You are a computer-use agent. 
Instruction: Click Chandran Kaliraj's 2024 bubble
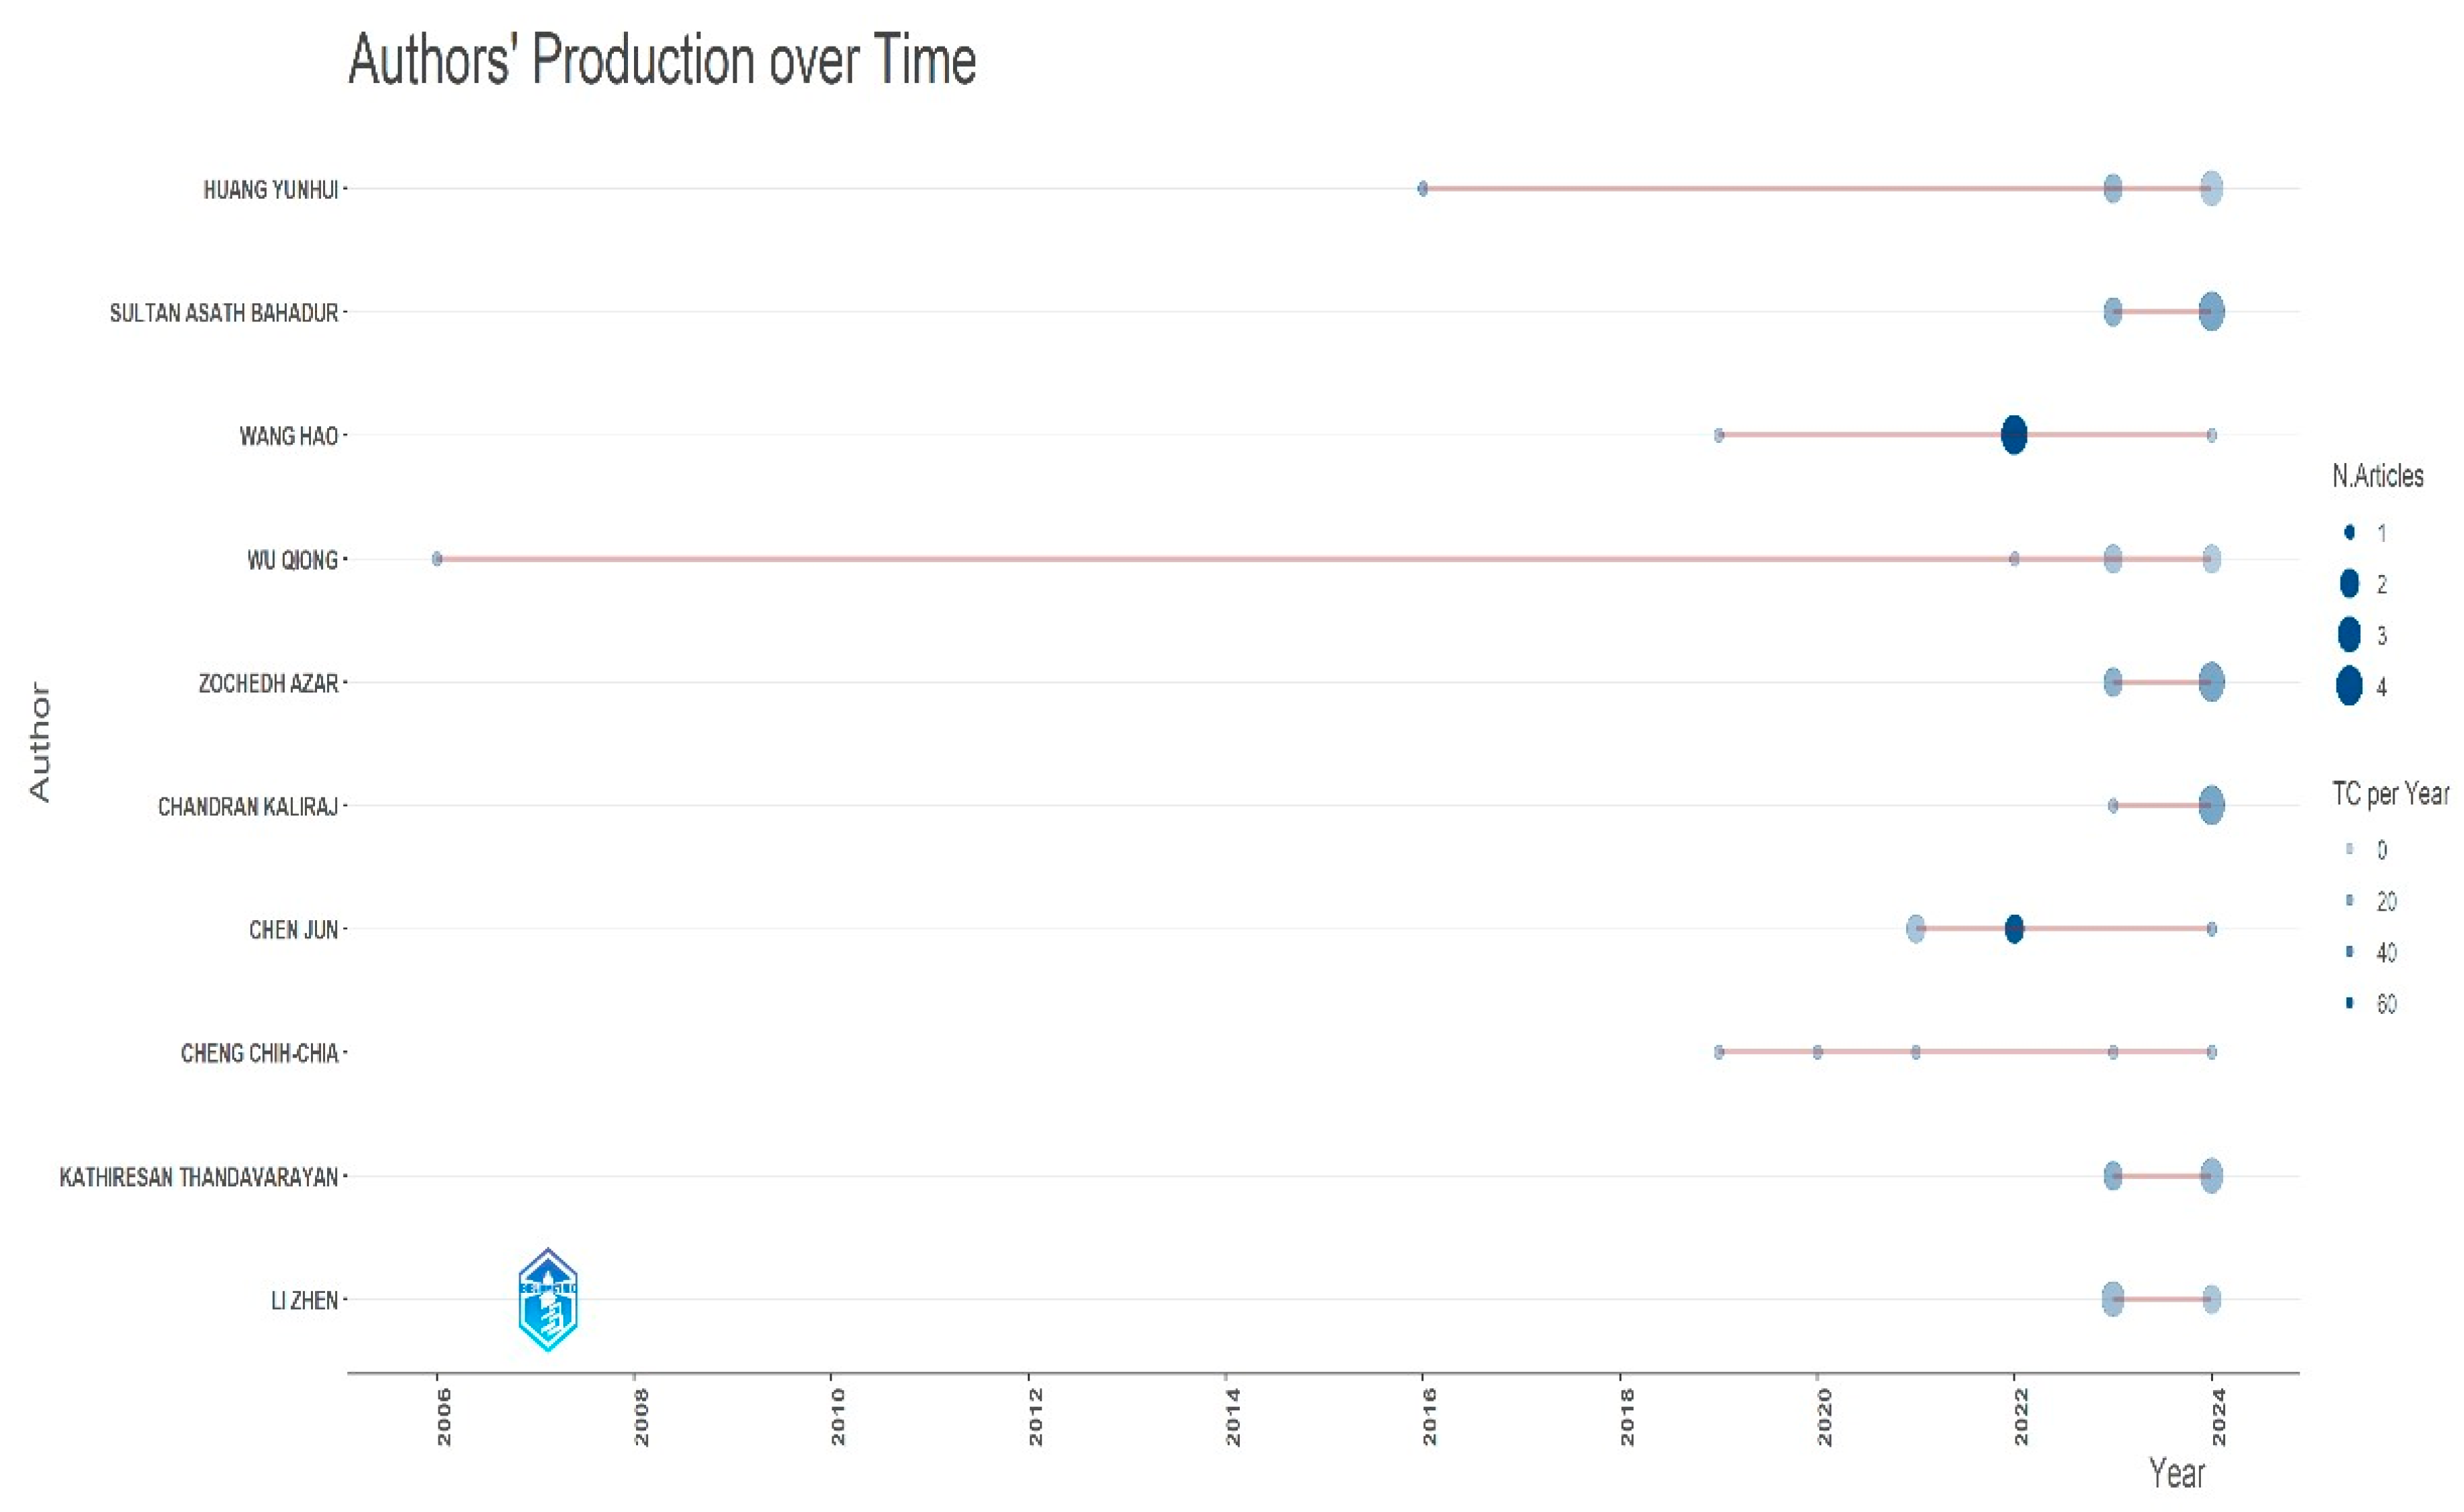[2211, 805]
